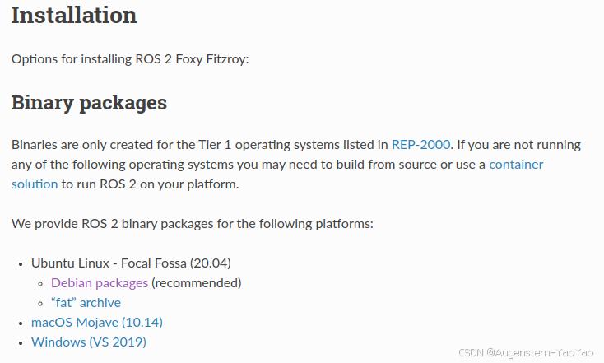The image size is (604, 363).
Task: Click the 'Binaries are only created' sentence start
Action: point(91,144)
